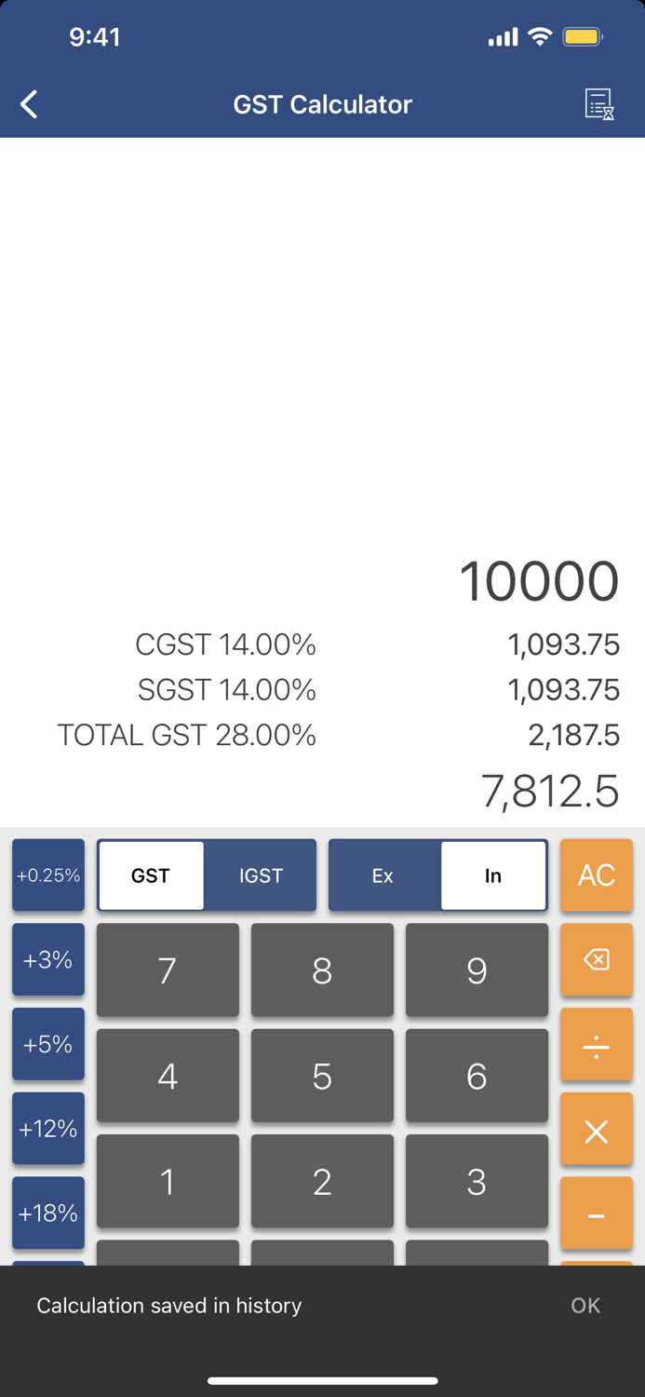Switch calculation mode to IGST

tap(262, 875)
